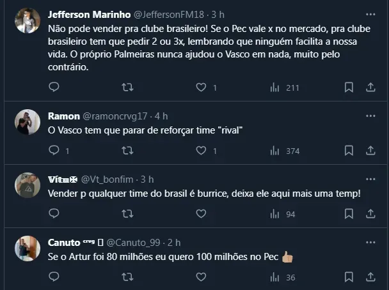Retweet Jefferson Marinho's tweet

[x=127, y=87]
